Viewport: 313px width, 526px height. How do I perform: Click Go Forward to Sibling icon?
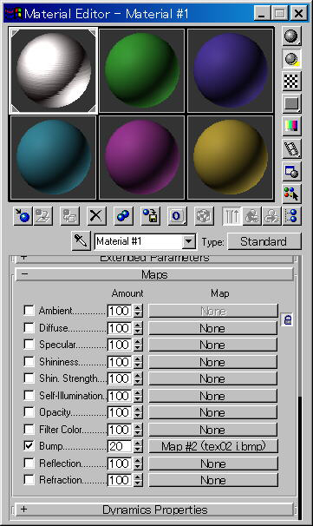point(271,216)
